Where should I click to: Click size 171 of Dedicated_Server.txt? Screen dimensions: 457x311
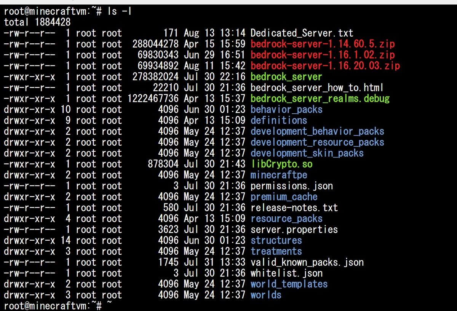click(x=171, y=33)
